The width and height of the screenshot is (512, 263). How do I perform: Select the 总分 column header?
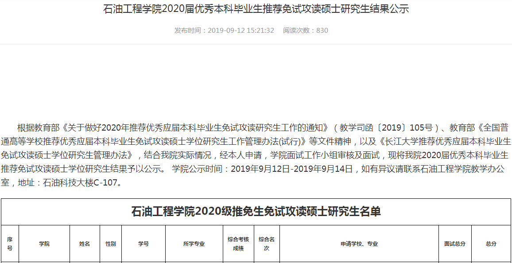pyautogui.click(x=491, y=244)
